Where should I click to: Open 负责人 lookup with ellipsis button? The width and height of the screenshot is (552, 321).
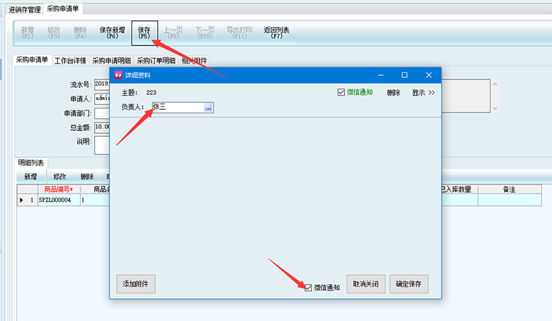[x=208, y=108]
